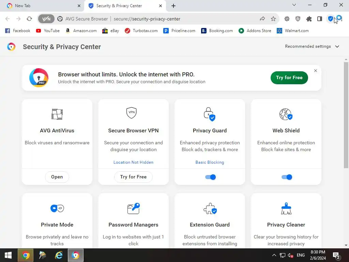The image size is (349, 262).
Task: Close the New Tab tab
Action: 79,6
